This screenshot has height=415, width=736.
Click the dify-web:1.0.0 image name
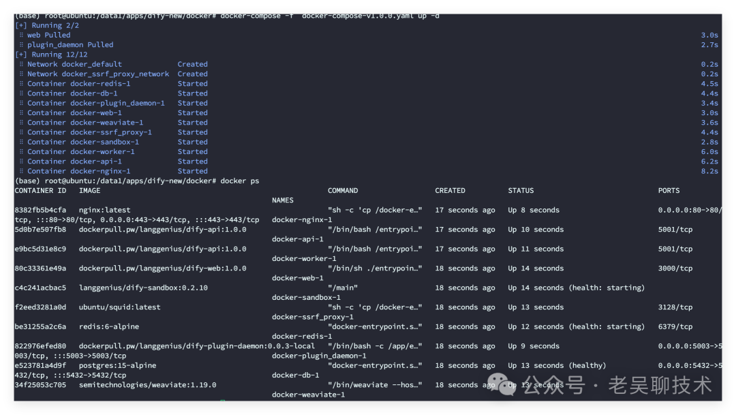(162, 268)
